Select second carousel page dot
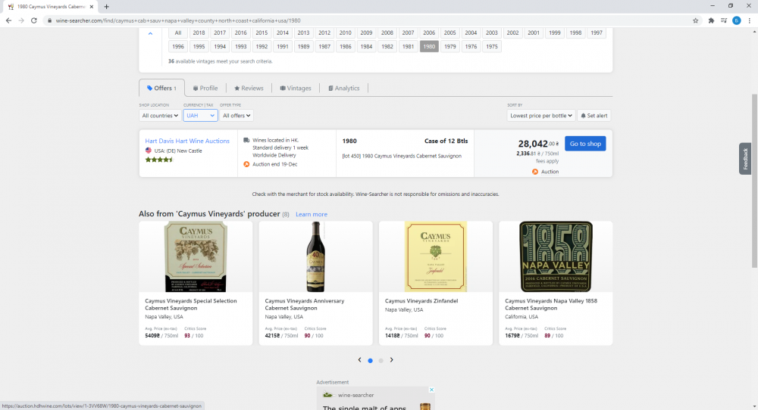758x410 pixels. coord(381,361)
